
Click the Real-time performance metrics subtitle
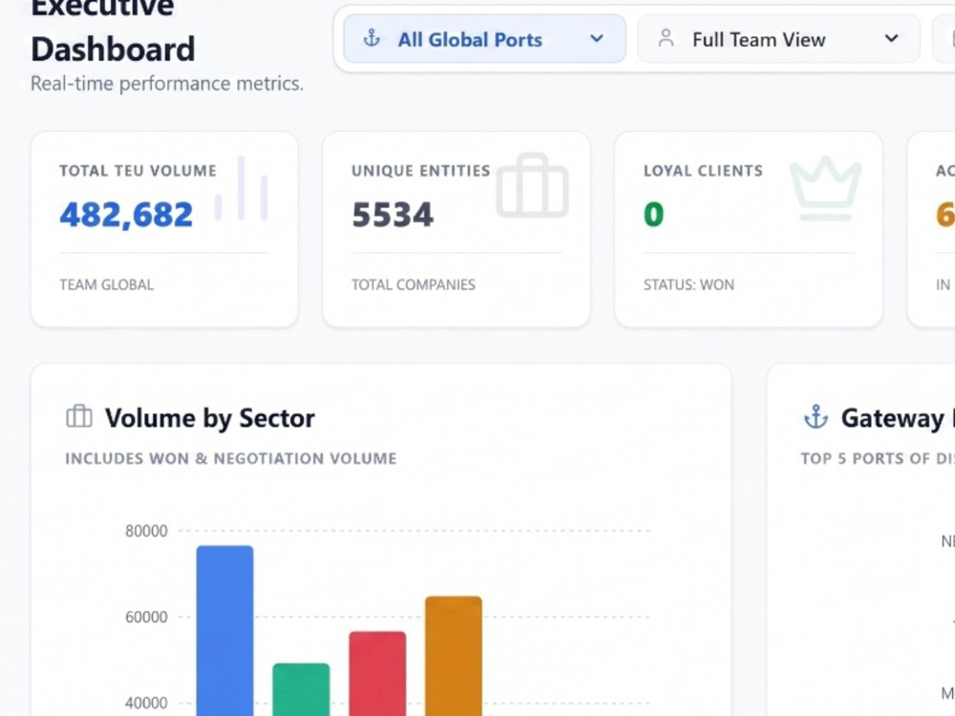click(167, 83)
